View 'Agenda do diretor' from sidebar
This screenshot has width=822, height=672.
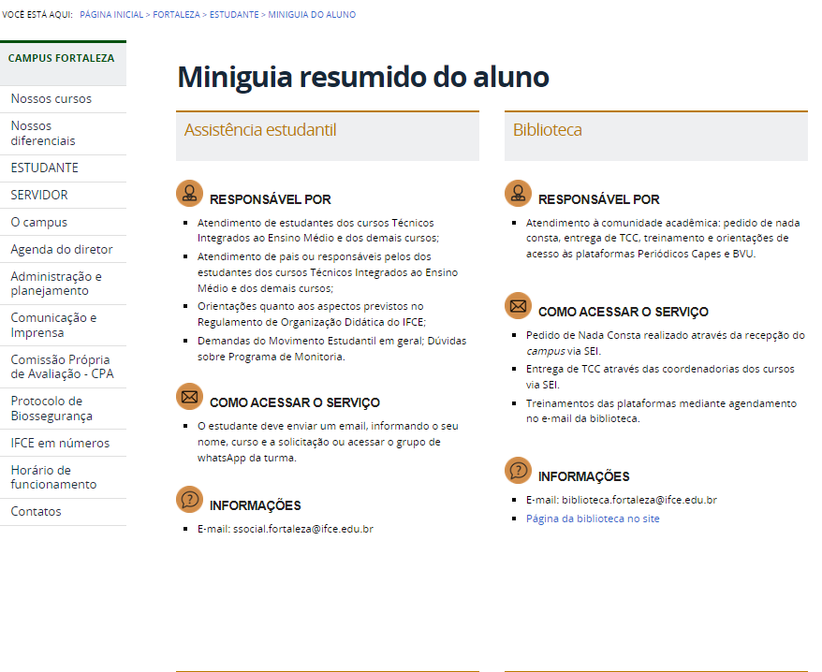click(62, 250)
